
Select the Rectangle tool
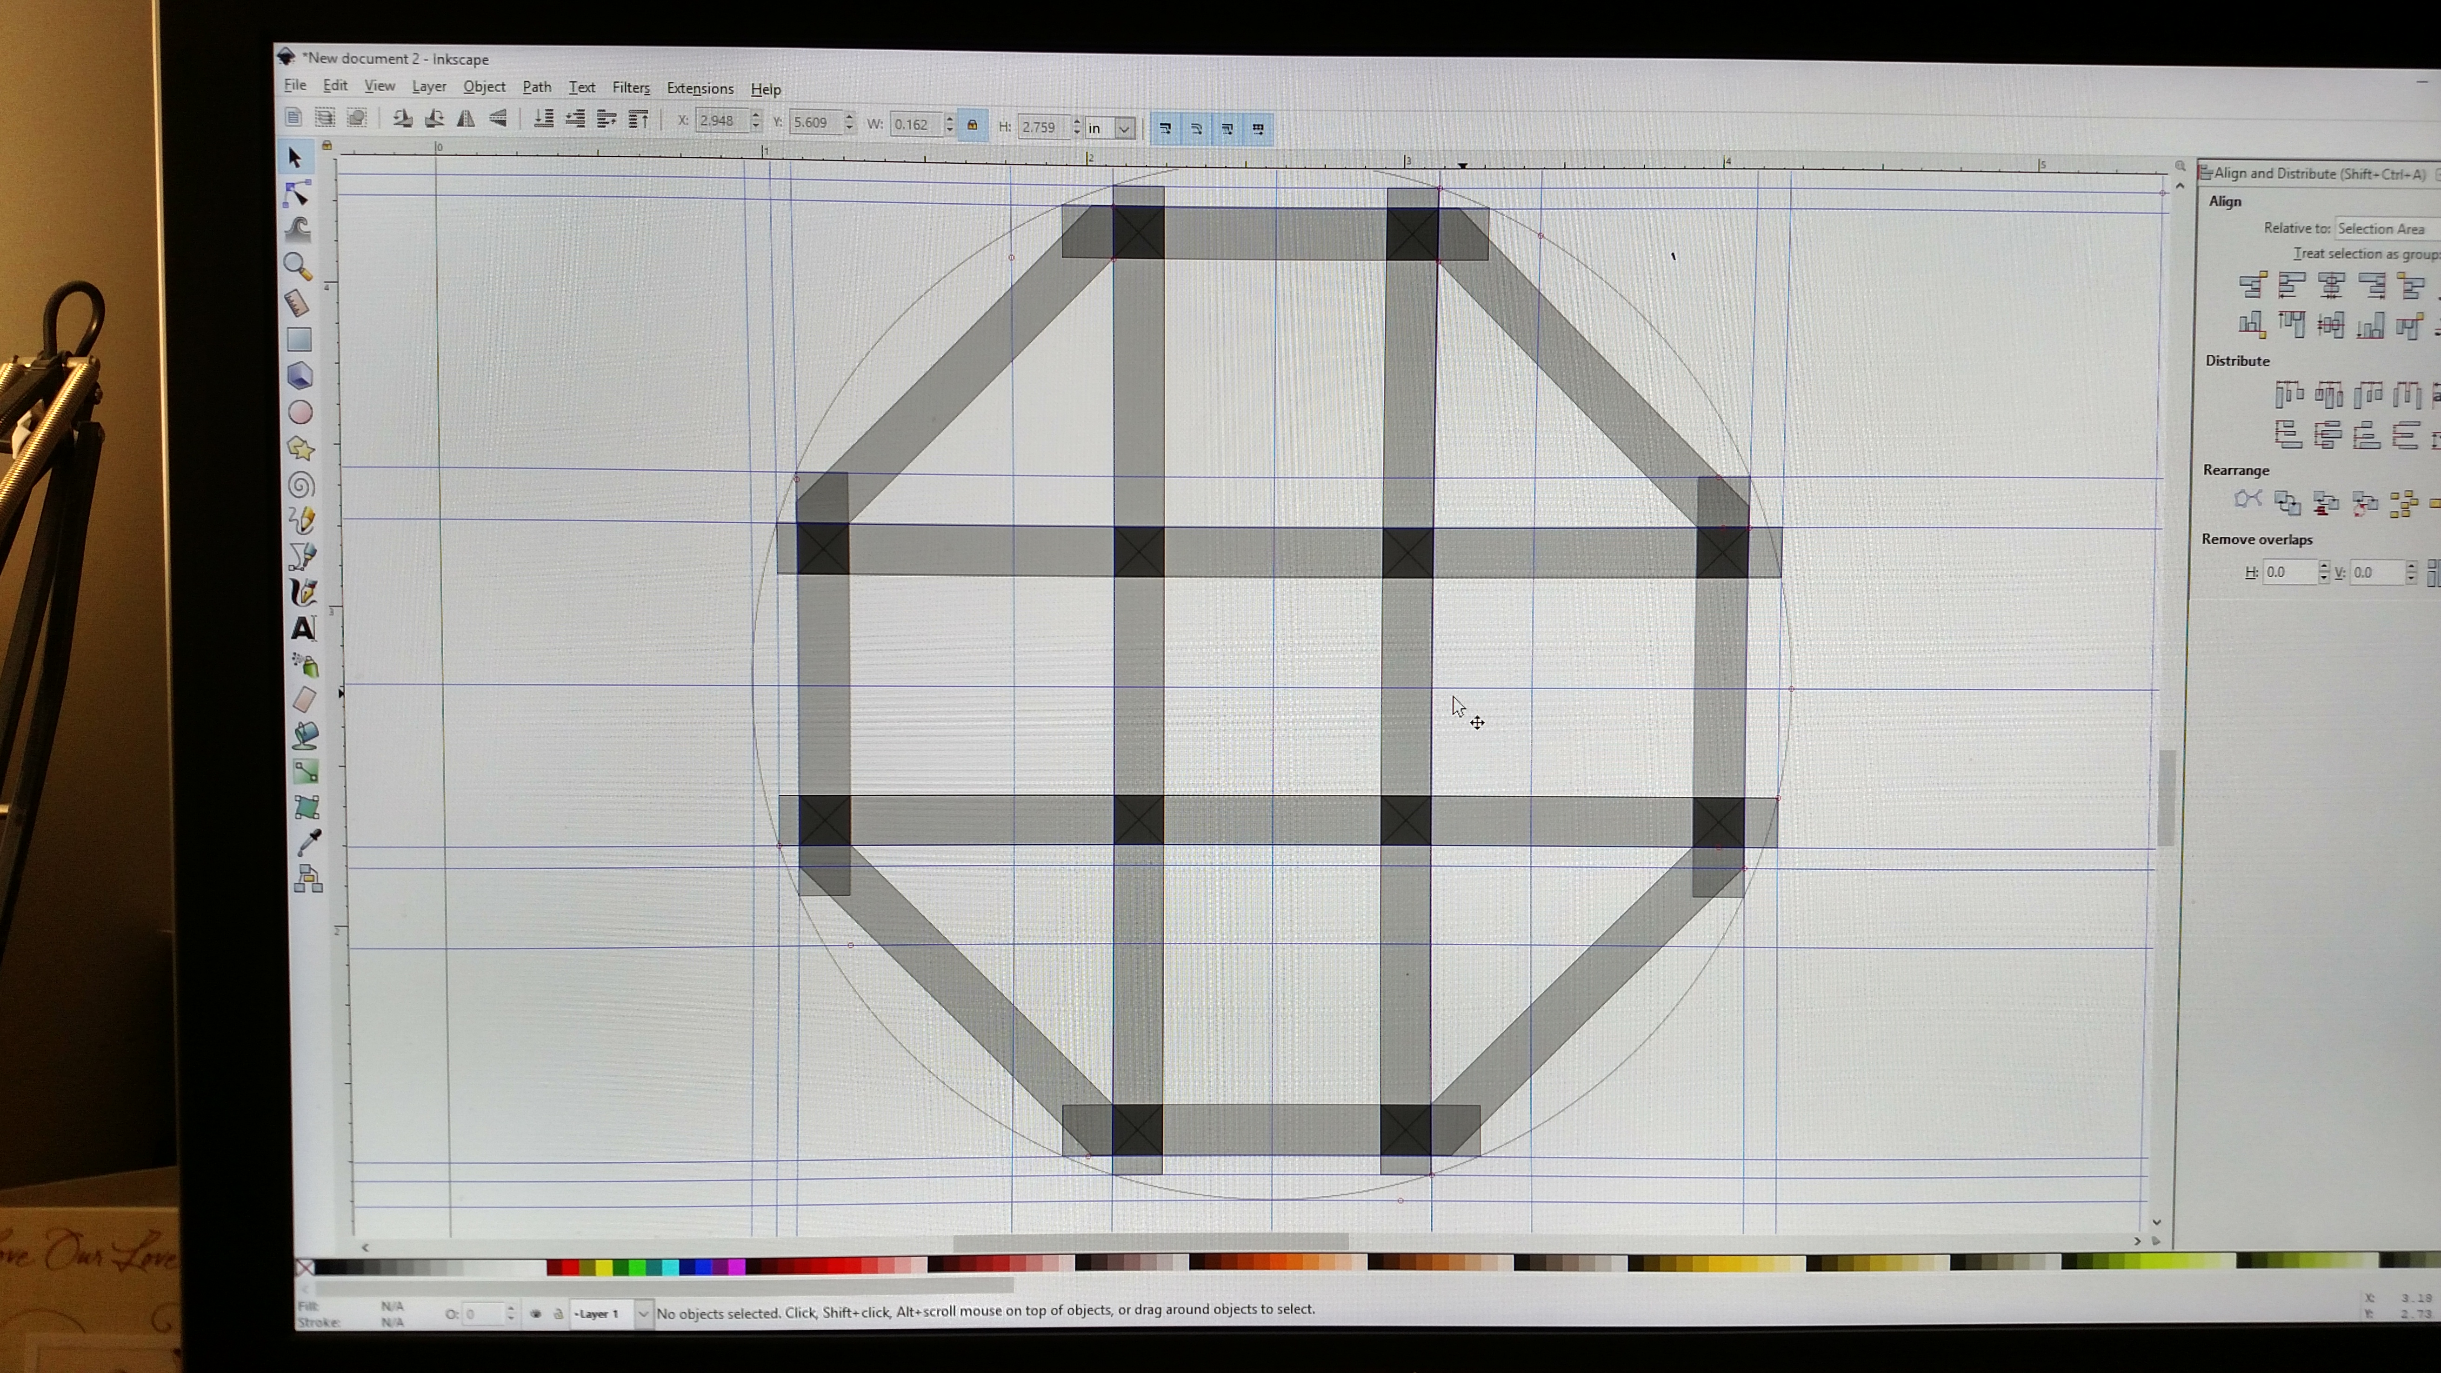pyautogui.click(x=300, y=339)
